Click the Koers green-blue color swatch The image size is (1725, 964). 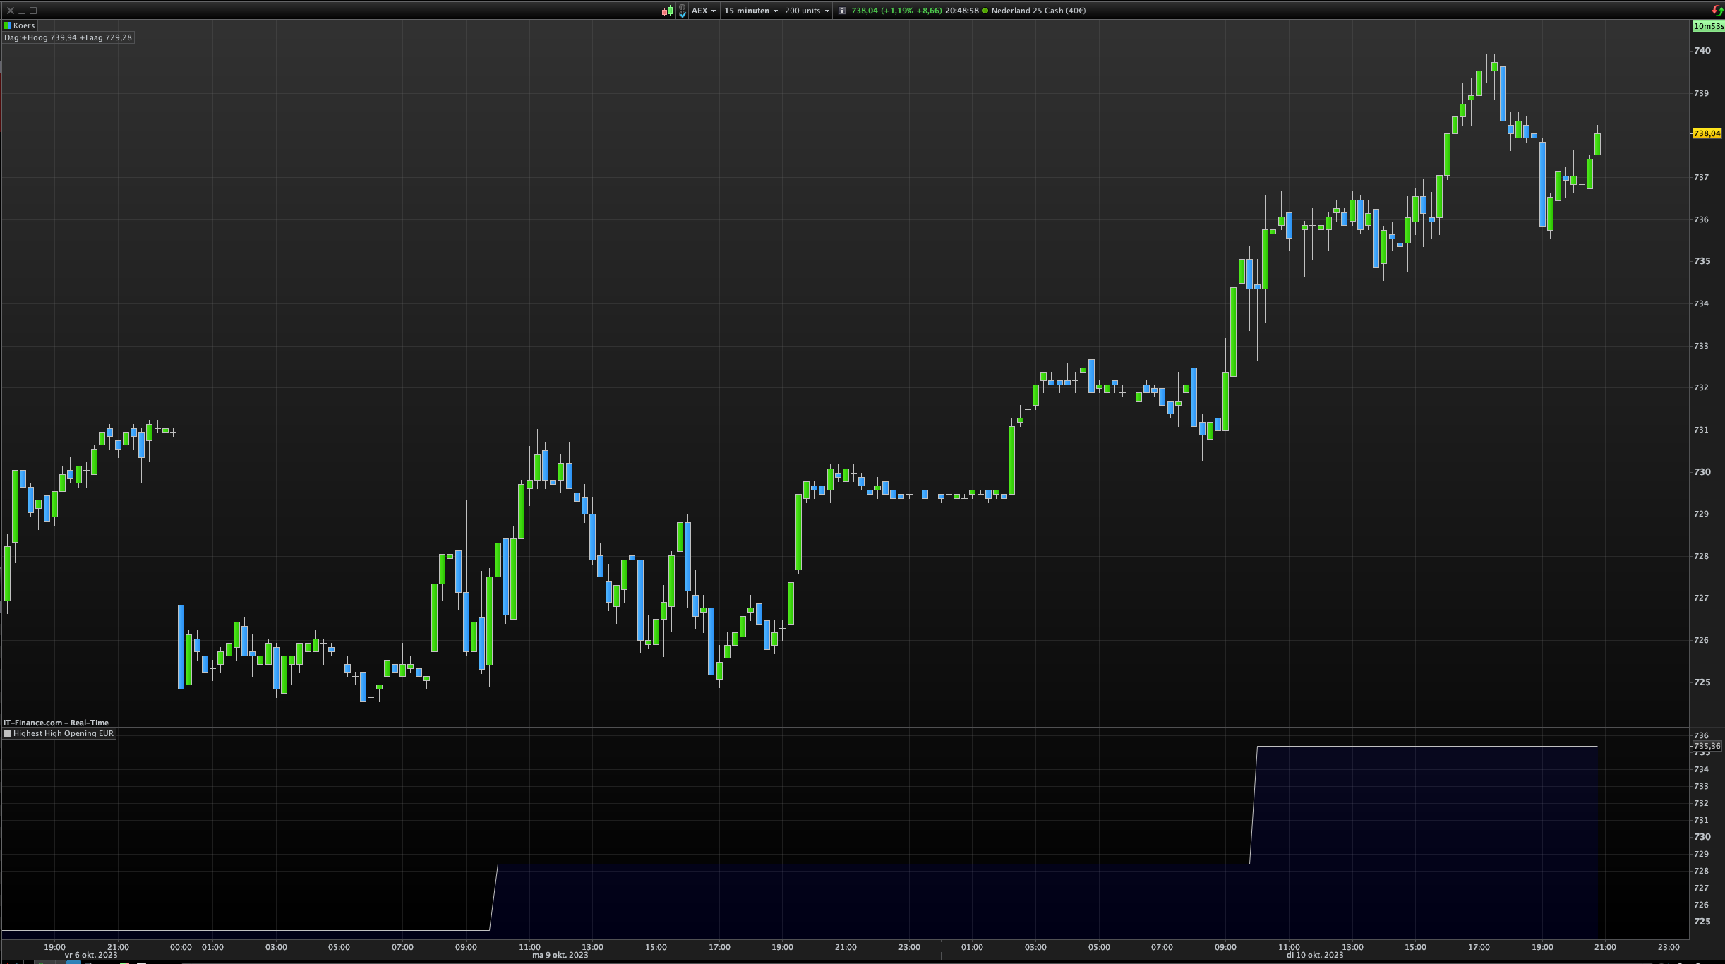[x=8, y=25]
